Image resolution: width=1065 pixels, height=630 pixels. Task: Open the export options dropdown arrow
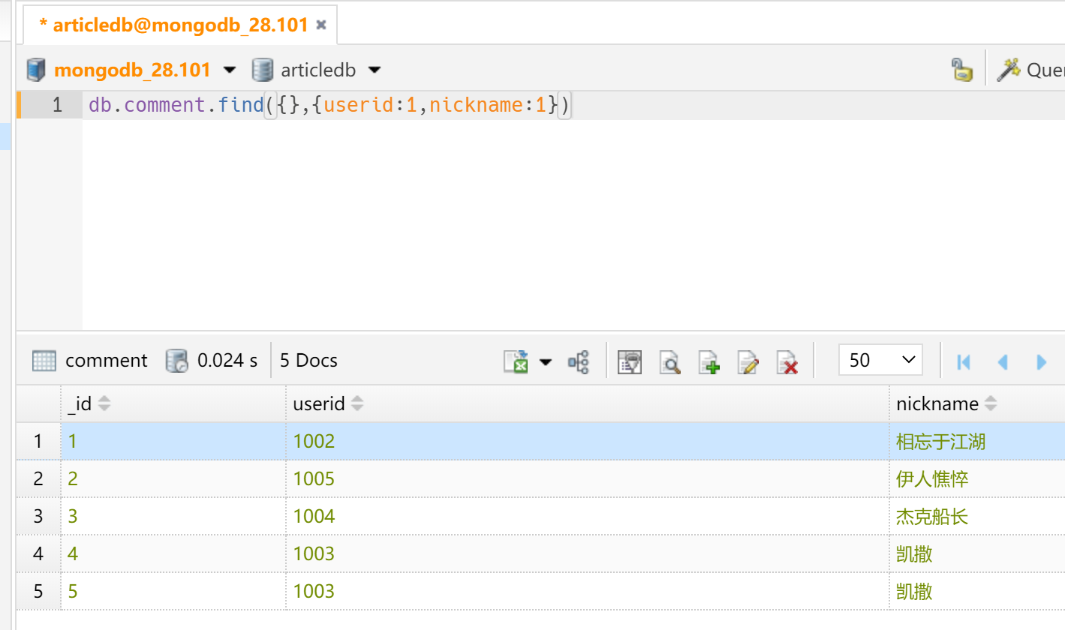click(x=546, y=362)
